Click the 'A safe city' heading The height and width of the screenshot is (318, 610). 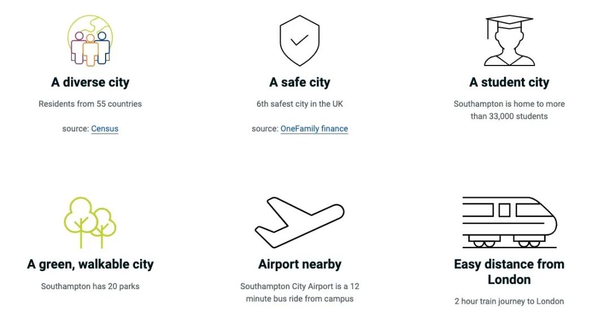(299, 82)
